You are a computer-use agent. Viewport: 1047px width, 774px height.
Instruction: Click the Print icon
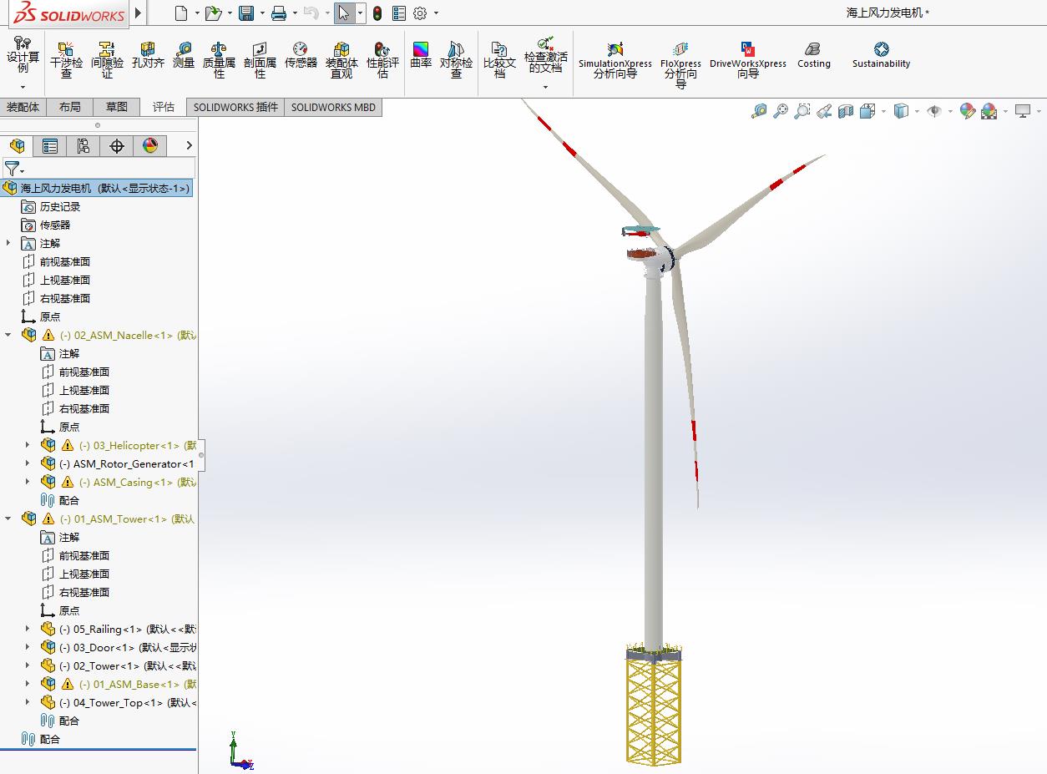pos(279,13)
